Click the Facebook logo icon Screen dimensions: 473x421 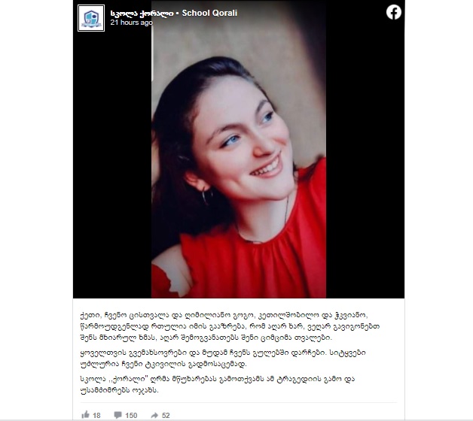[x=394, y=12]
